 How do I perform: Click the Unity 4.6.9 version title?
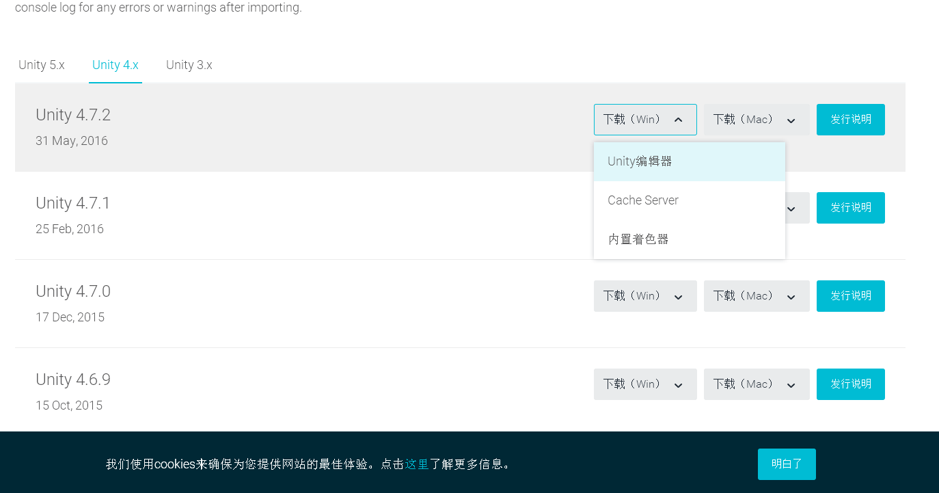tap(73, 379)
